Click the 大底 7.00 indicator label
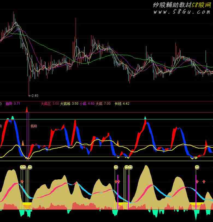 pyautogui.click(x=103, y=104)
